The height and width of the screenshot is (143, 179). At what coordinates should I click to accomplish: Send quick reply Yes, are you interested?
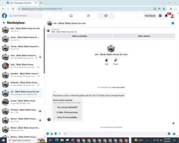coord(67,107)
